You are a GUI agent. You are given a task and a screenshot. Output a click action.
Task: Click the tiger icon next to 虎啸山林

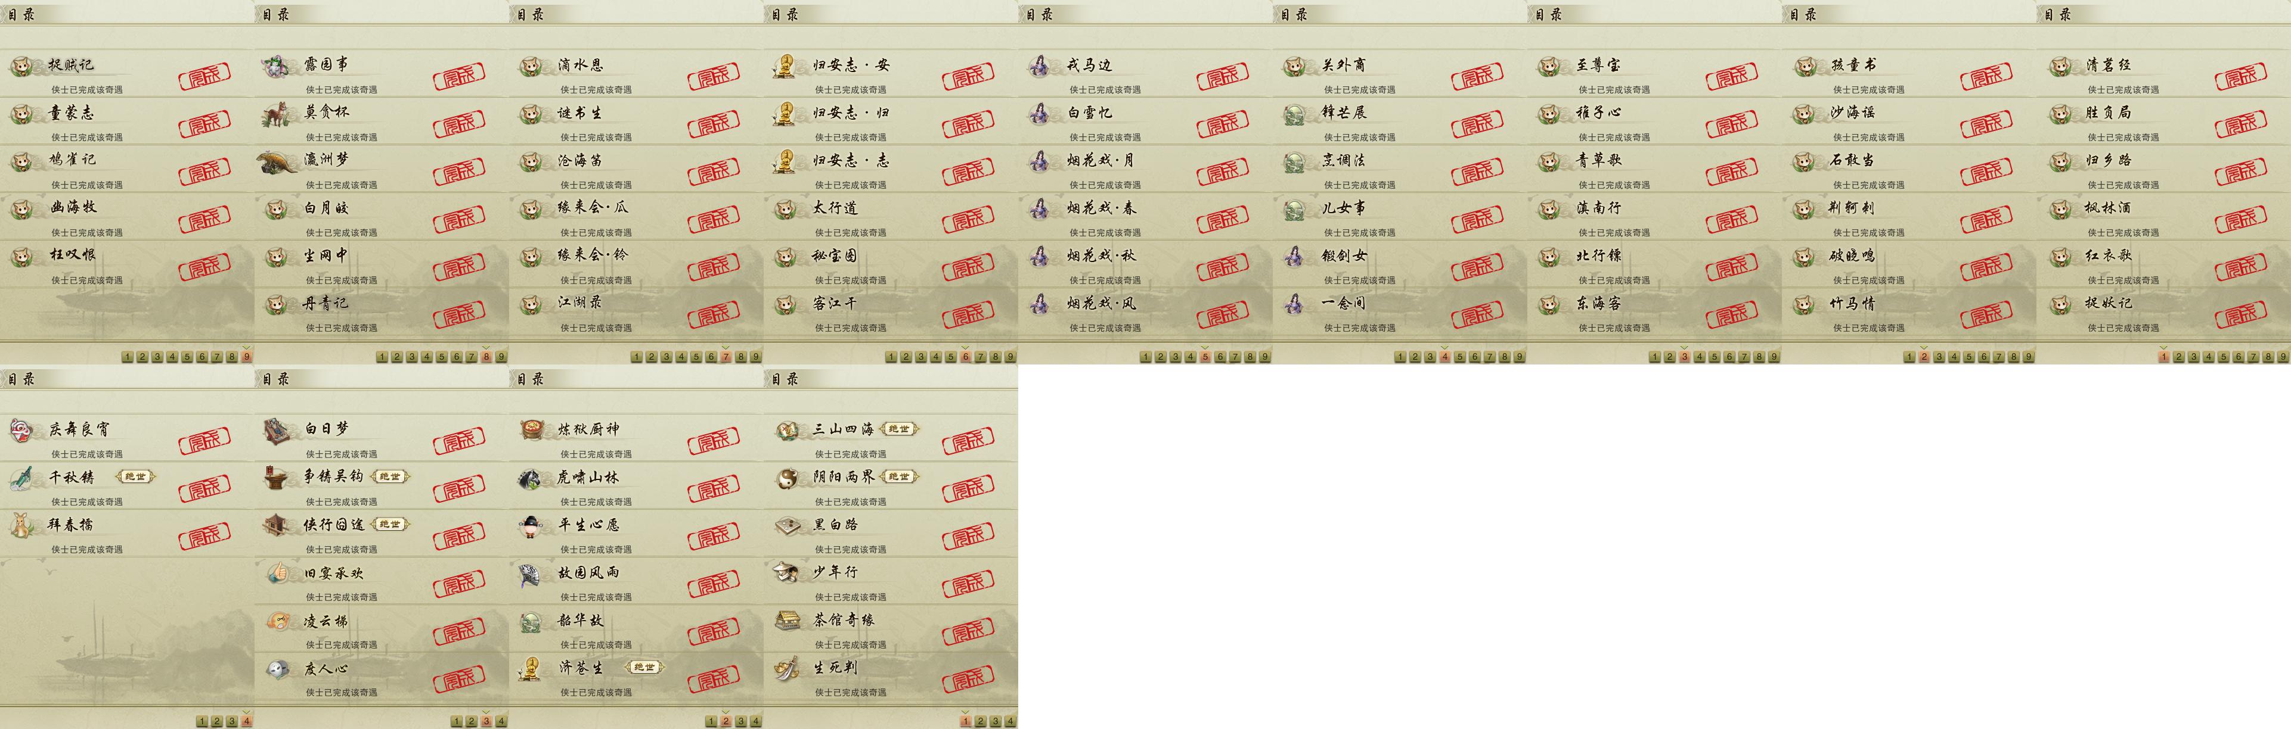point(532,478)
